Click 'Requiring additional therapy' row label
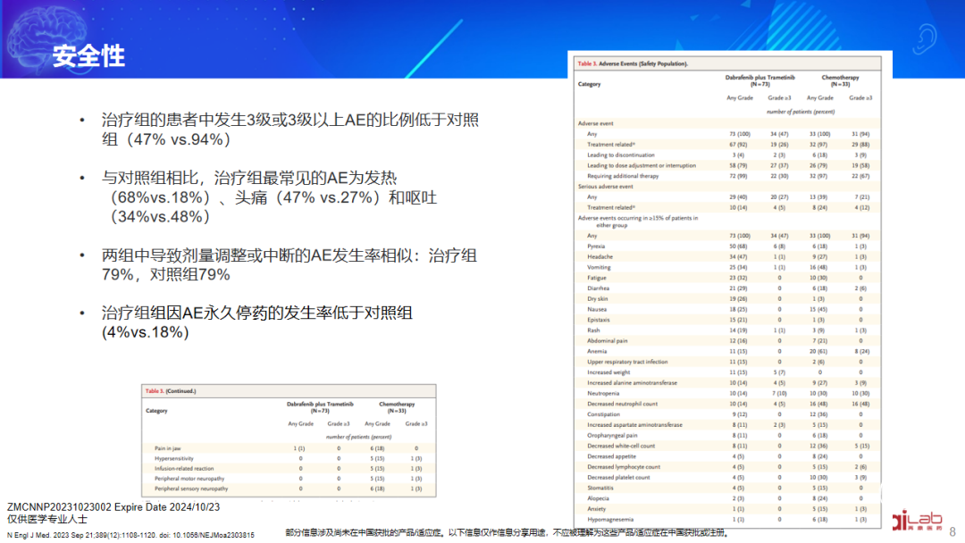The image size is (965, 543). pos(622,176)
